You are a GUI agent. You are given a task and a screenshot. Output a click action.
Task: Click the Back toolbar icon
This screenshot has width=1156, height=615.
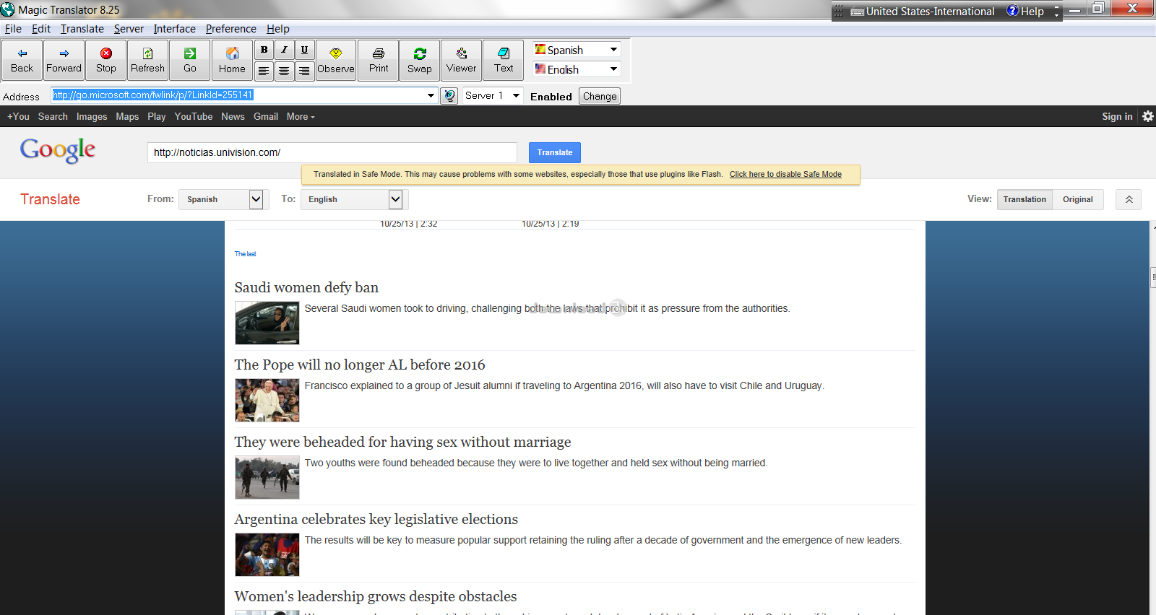(22, 60)
